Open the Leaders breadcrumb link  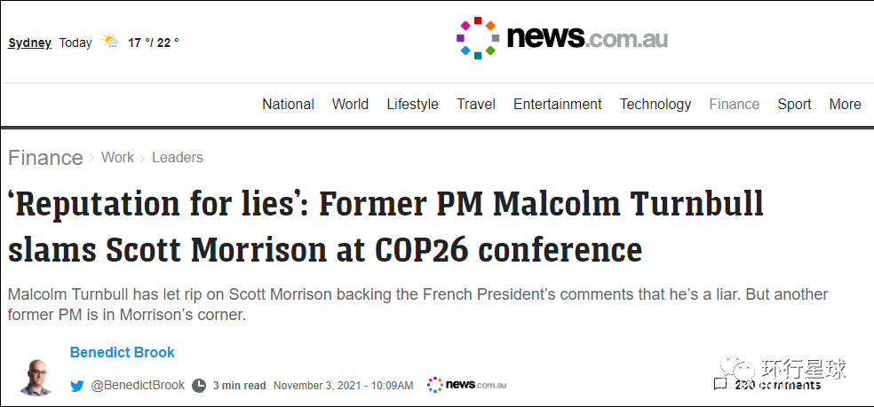click(178, 157)
